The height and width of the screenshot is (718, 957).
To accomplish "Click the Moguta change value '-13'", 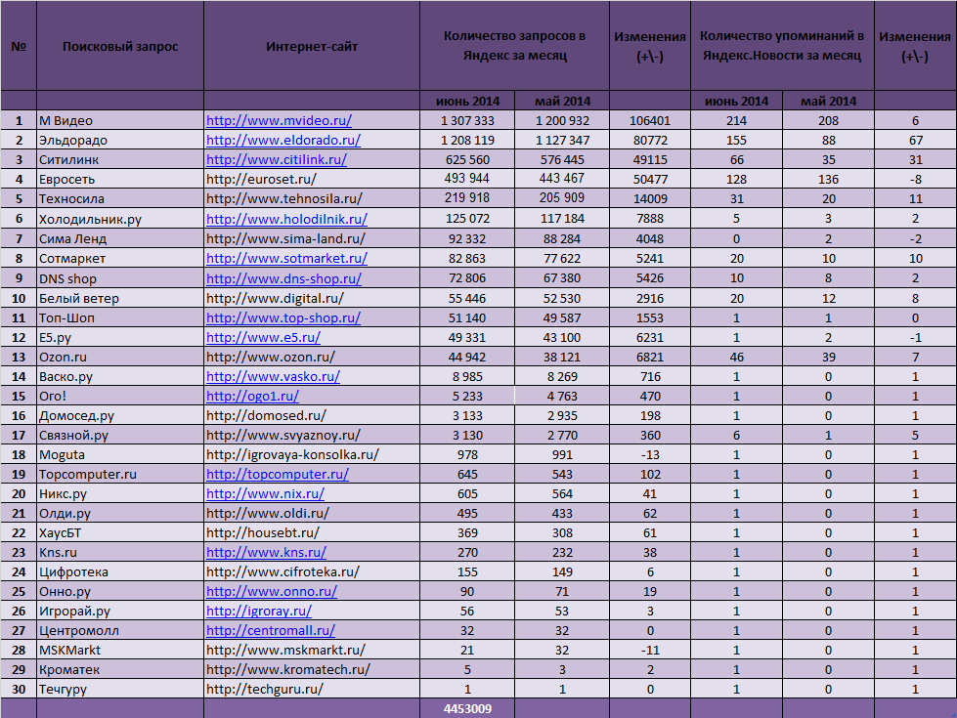I will point(650,454).
